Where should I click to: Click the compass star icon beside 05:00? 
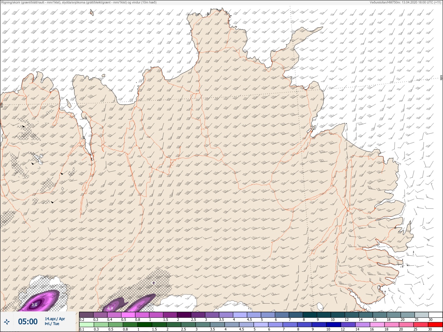7,322
